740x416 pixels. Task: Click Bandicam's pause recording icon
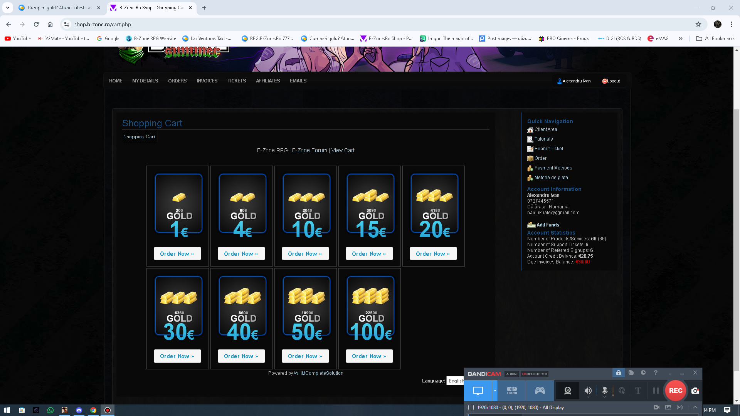656,391
